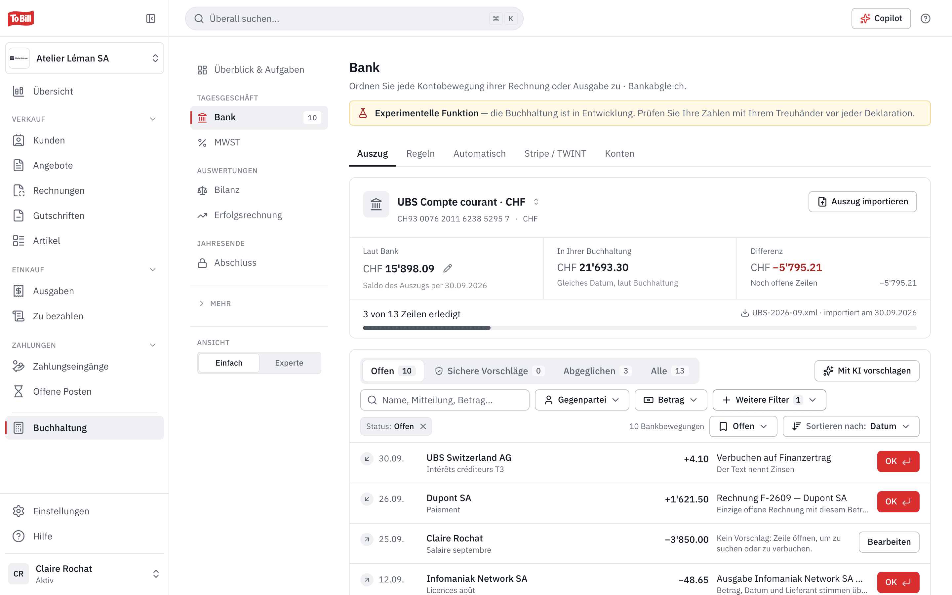The width and height of the screenshot is (952, 595).
Task: Open Gutschriften in the sidebar
Action: (85, 216)
